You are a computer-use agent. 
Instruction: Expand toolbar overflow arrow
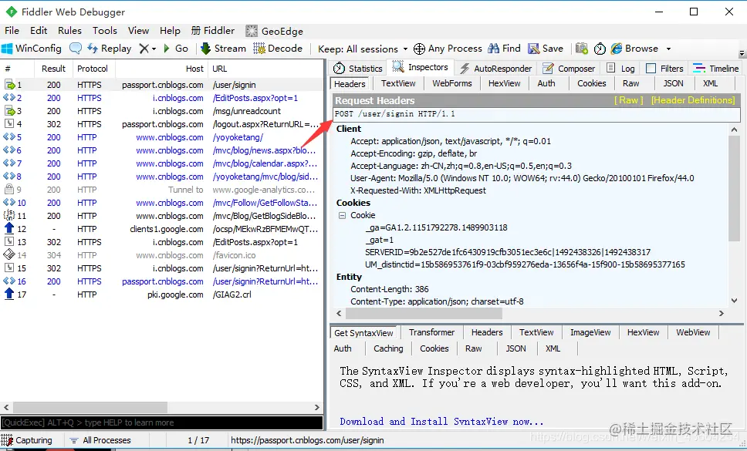[742, 53]
